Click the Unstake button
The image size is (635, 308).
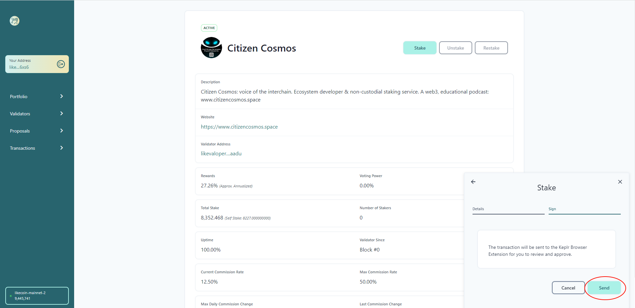456,48
